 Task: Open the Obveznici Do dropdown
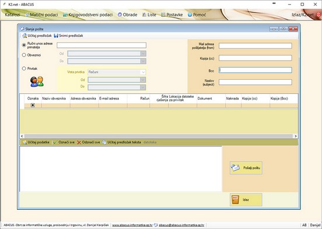click(143, 61)
